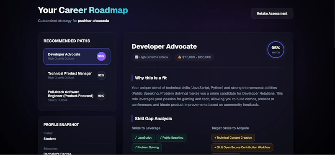Select the Developer Advocate path card
Image resolution: width=335 pixels, height=155 pixels.
tap(77, 56)
